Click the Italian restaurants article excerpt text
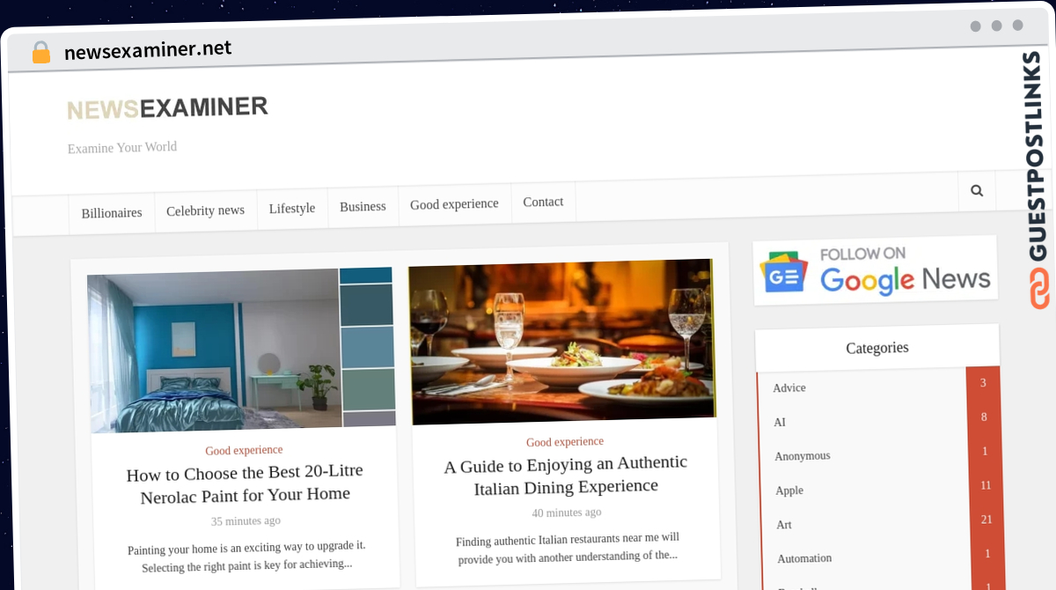 [568, 547]
